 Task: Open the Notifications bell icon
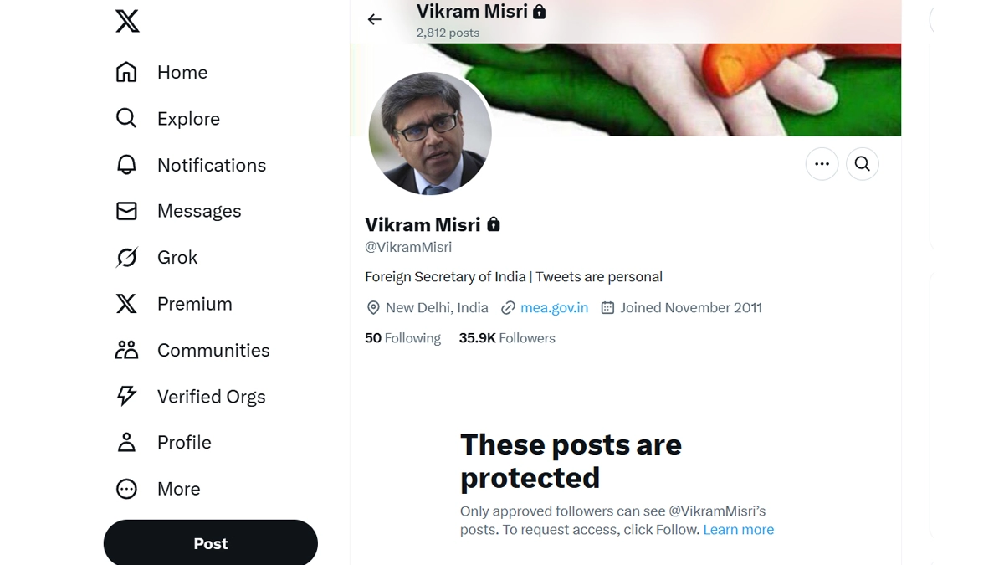[x=126, y=165]
